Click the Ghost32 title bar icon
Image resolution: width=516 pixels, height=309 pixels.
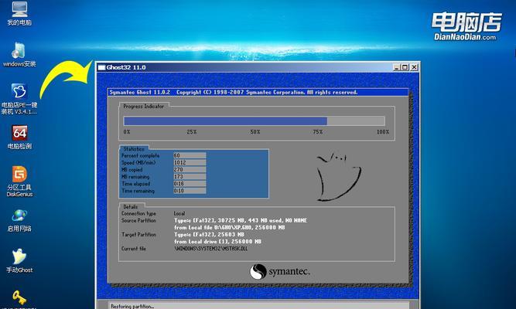(101, 67)
